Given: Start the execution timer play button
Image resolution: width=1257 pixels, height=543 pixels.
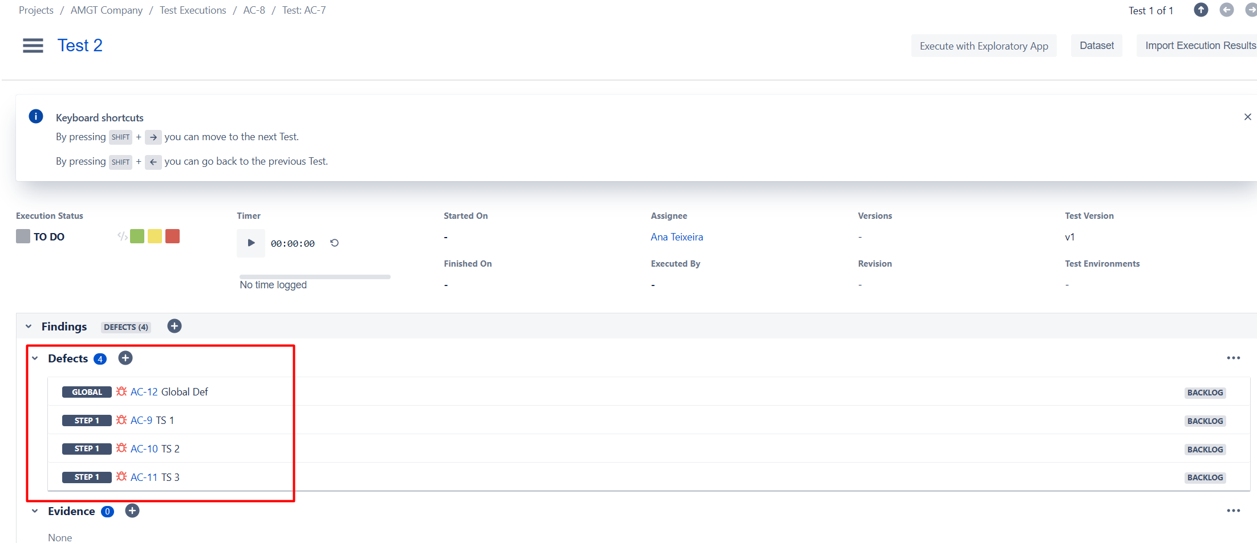Looking at the screenshot, I should coord(251,243).
